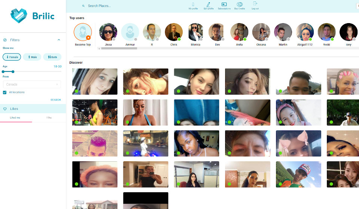Clear the Canada country selection

pyautogui.click(x=57, y=85)
